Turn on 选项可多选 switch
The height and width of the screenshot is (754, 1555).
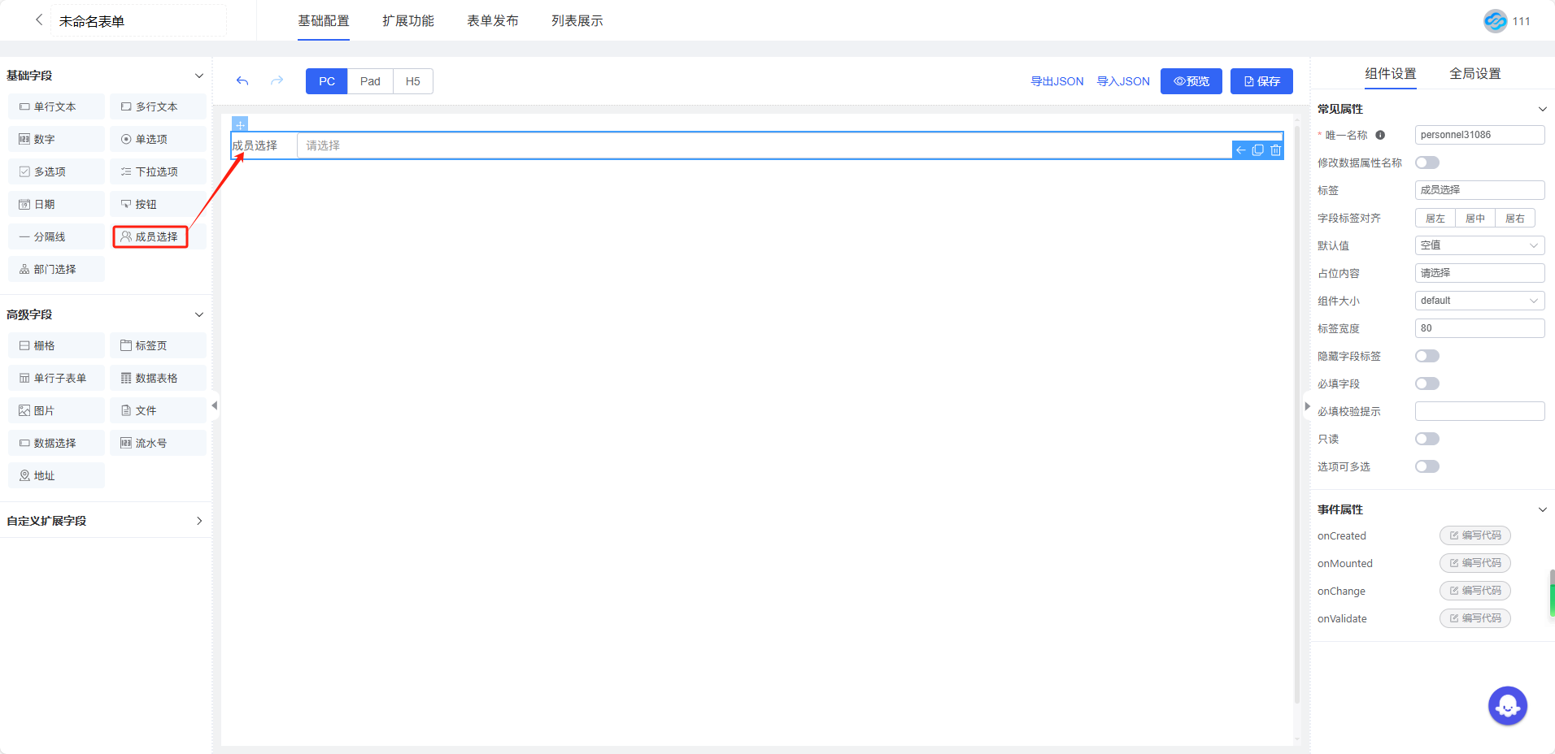point(1427,466)
